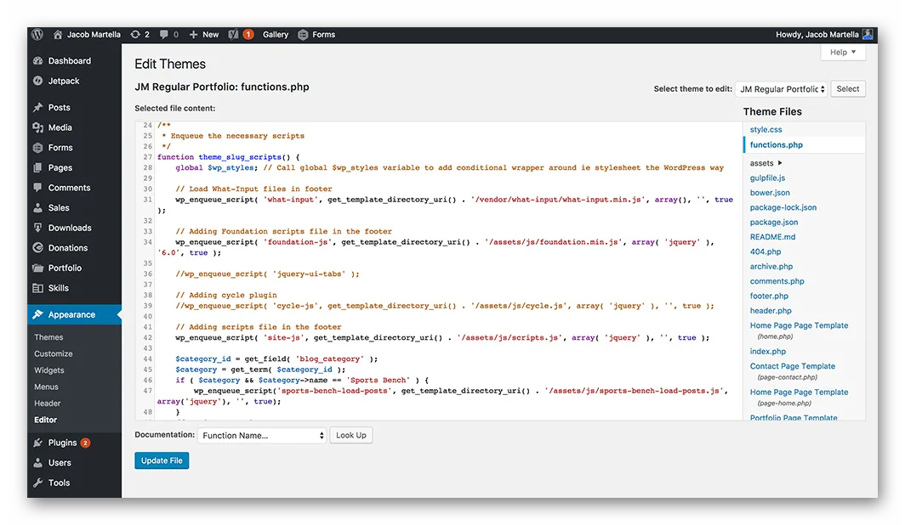Viewport: 905px width, 525px height.
Task: Click the Posts pushpin icon
Action: pyautogui.click(x=38, y=107)
